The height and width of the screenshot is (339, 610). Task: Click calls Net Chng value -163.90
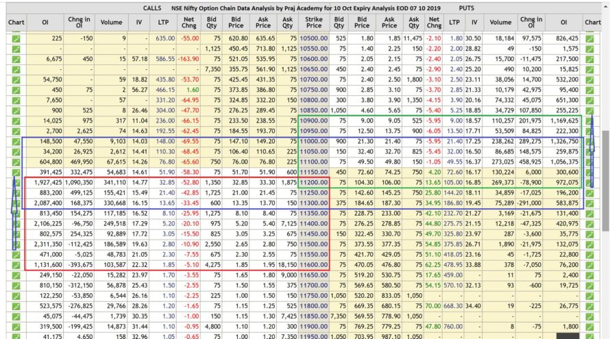click(188, 59)
